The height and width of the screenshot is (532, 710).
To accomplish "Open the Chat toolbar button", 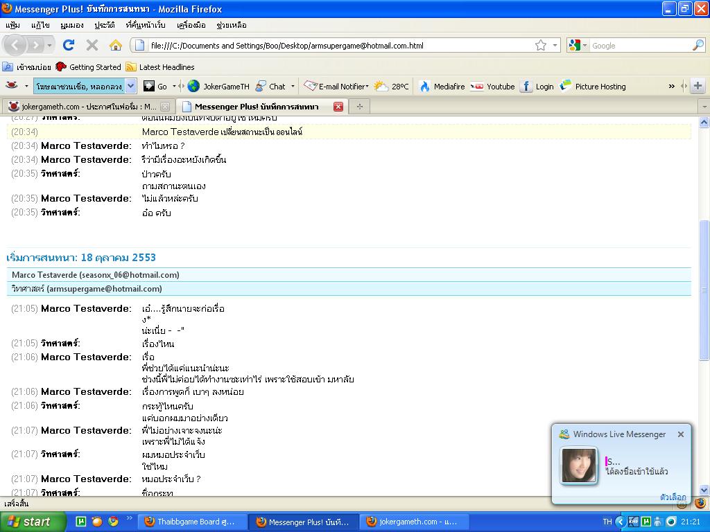I will point(270,86).
